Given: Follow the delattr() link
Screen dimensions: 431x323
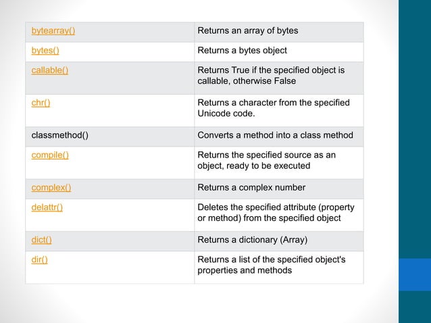Looking at the screenshot, I should click(47, 207).
